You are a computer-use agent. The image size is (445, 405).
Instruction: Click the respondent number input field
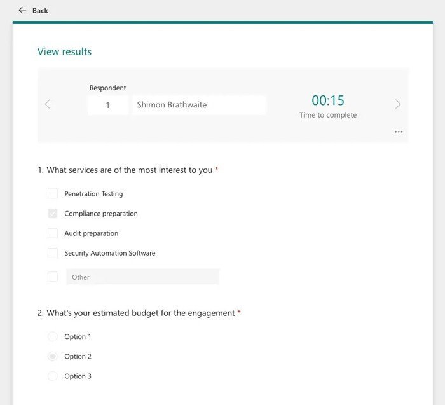pos(108,105)
